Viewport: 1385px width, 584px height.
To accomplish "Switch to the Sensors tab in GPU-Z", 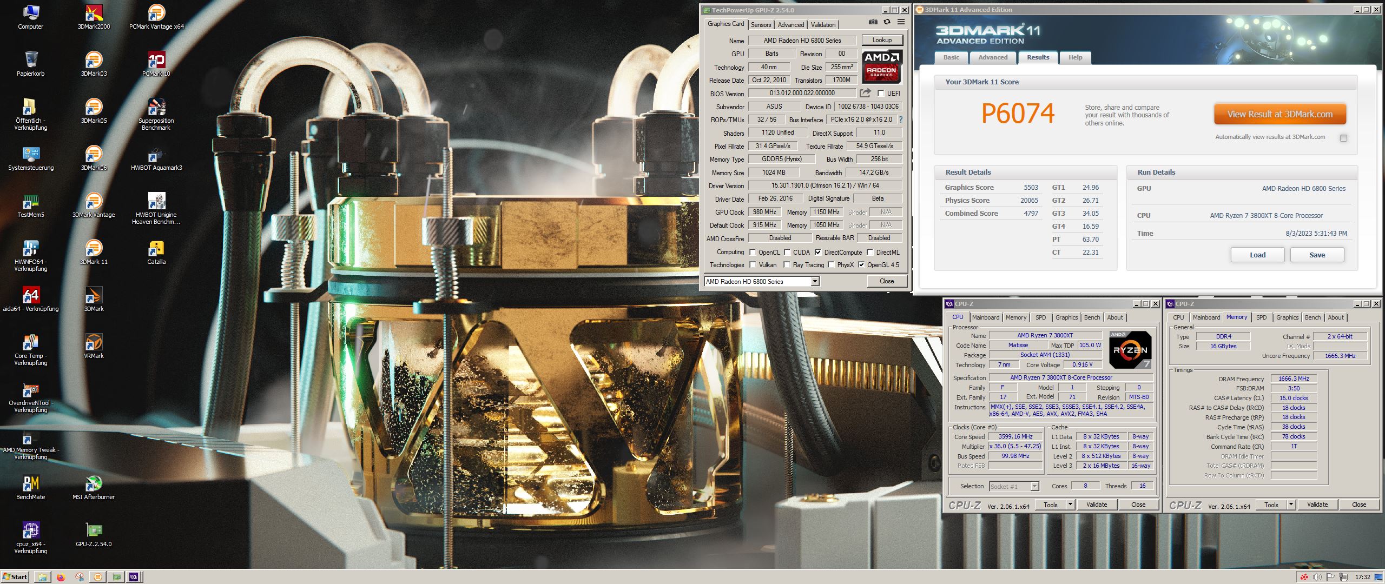I will tap(761, 25).
